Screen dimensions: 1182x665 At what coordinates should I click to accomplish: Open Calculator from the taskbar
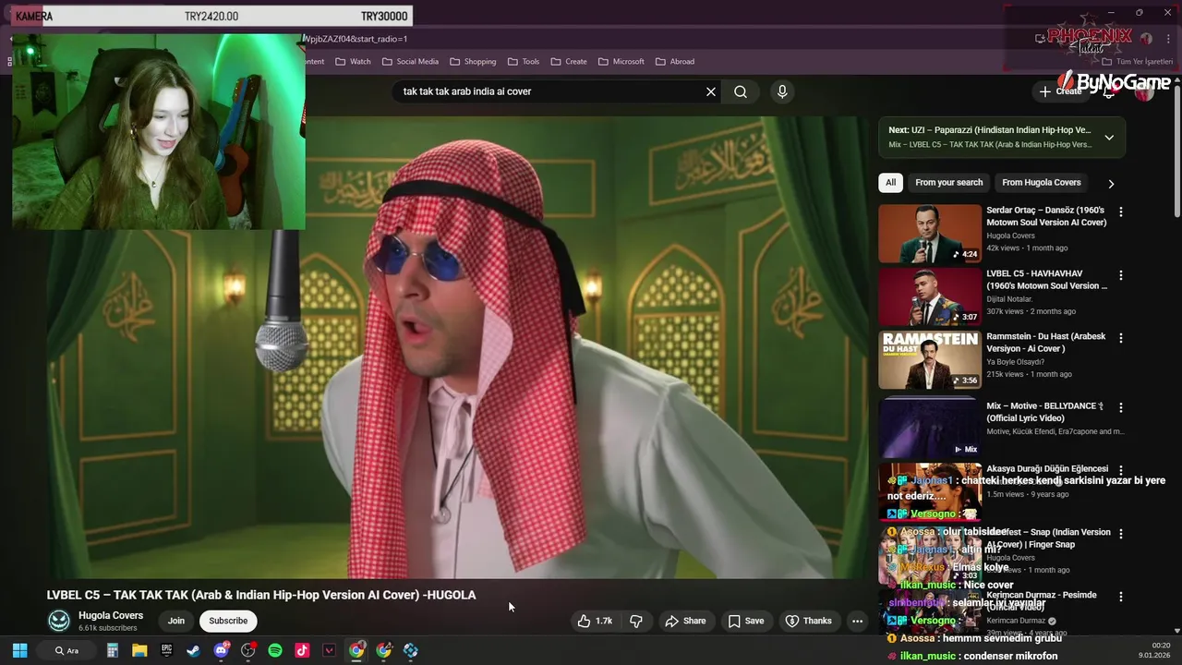[x=113, y=650]
